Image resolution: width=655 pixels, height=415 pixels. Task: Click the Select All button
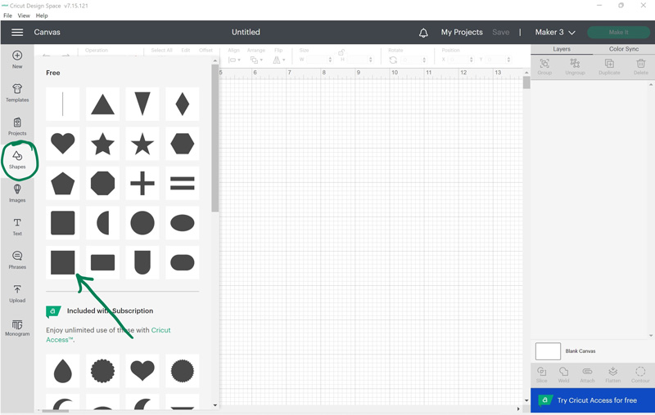[161, 51]
